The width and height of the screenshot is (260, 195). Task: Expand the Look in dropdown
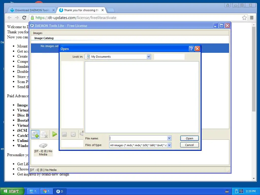(149, 57)
